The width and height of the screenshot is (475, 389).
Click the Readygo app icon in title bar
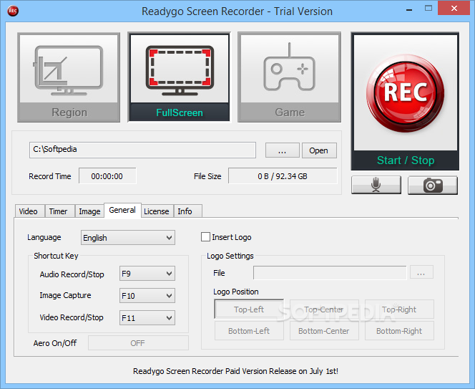coord(13,11)
